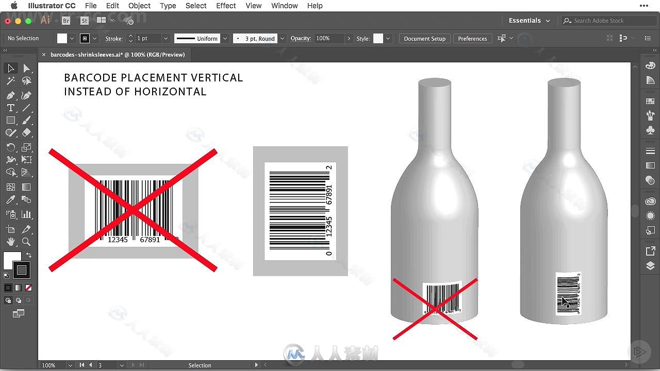Screen dimensions: 660x371
Task: Select the Column Graph tool
Action: (26, 214)
